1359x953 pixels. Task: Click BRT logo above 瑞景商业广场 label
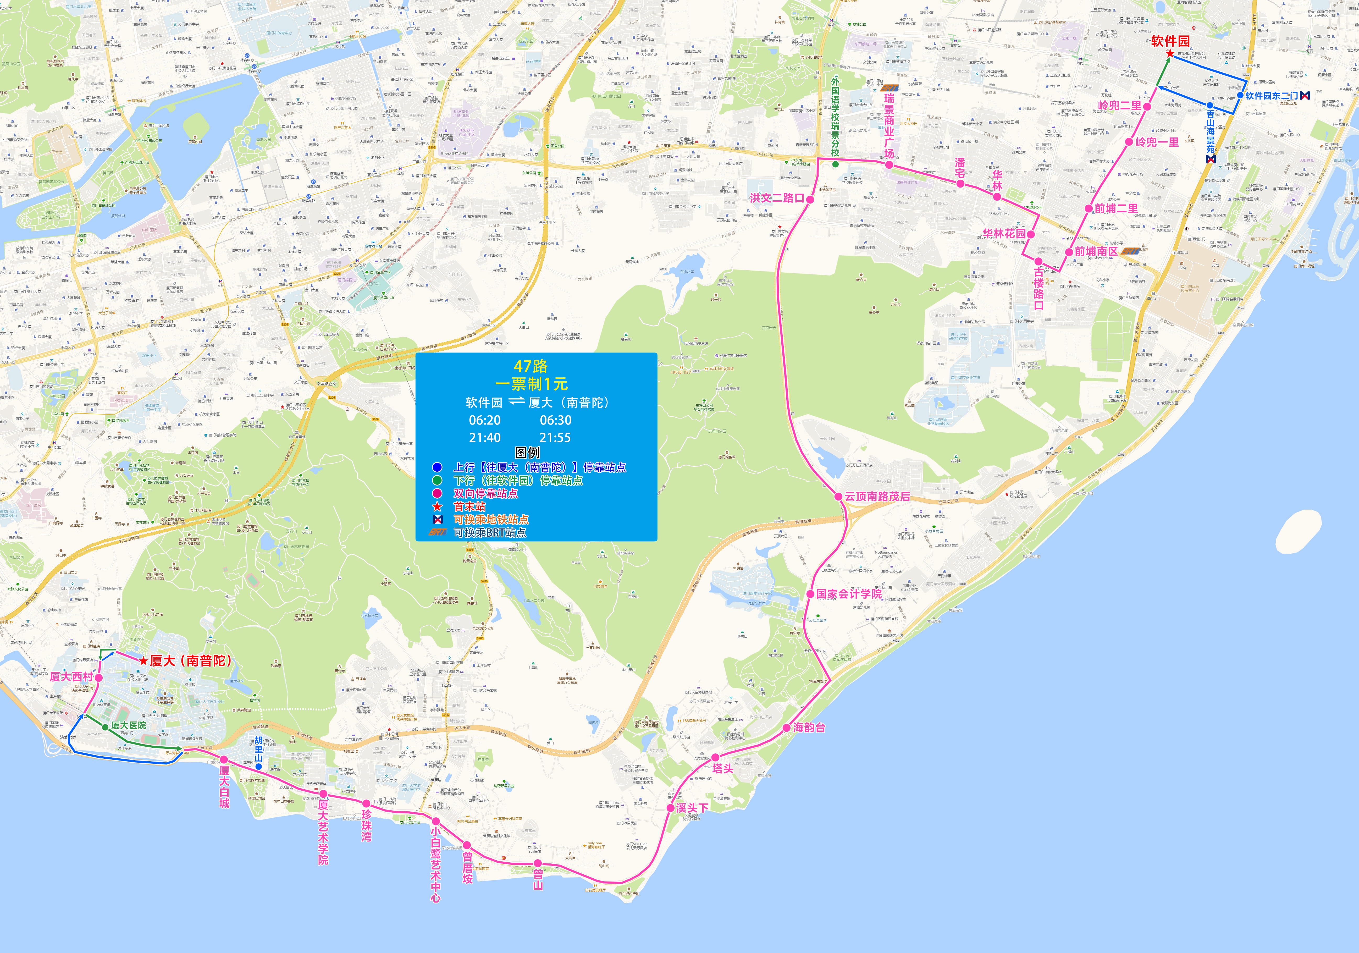tap(889, 88)
